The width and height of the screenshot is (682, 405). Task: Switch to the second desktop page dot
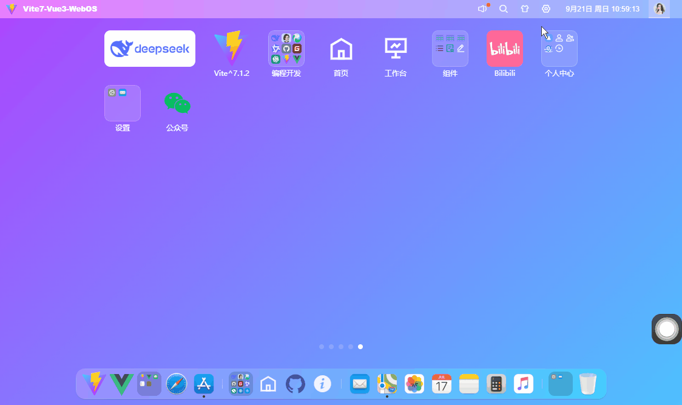[331, 347]
